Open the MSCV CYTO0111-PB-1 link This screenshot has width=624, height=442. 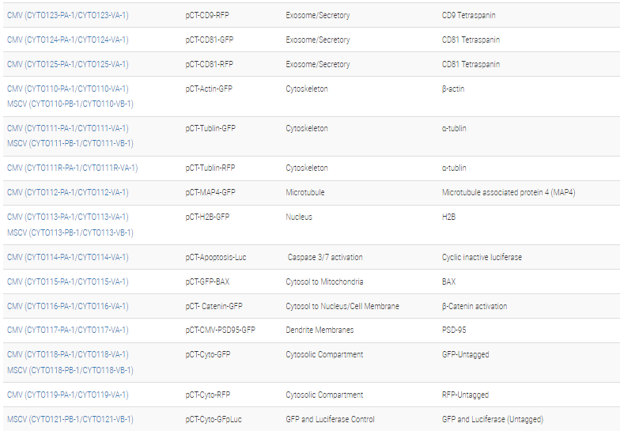(70, 143)
